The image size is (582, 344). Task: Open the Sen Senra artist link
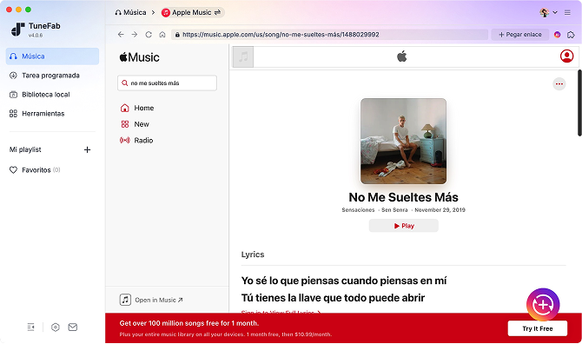pos(394,210)
